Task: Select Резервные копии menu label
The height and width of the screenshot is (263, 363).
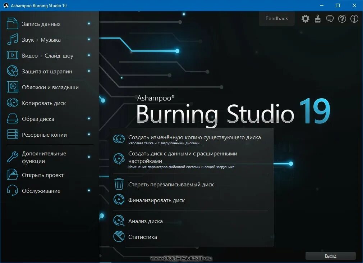Action: pos(44,135)
